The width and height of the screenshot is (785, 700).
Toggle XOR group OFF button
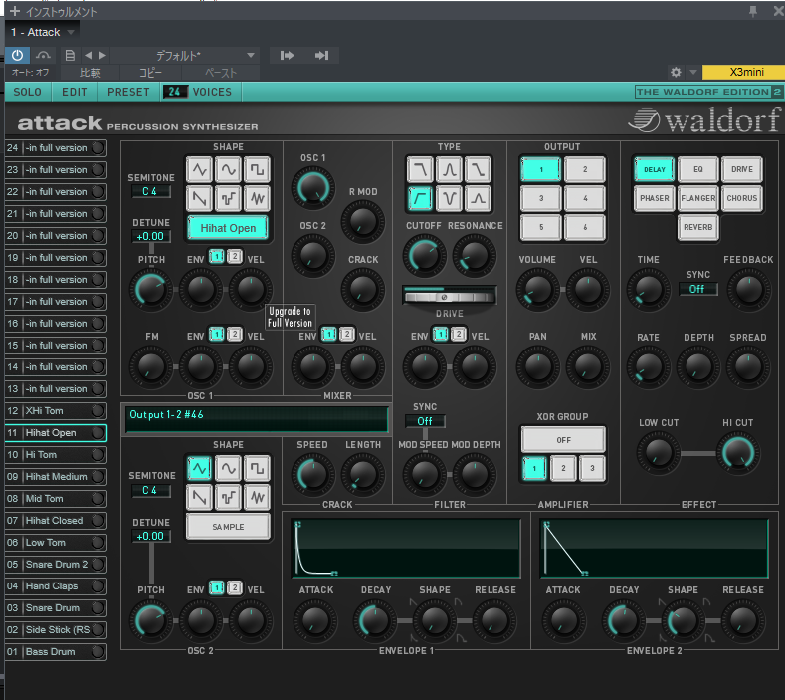coord(563,440)
